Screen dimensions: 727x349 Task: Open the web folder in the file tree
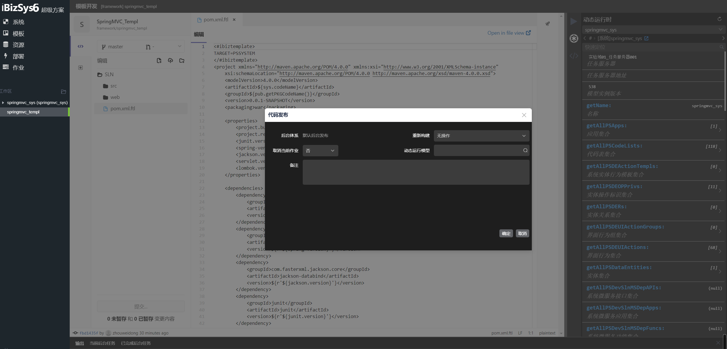[111, 97]
